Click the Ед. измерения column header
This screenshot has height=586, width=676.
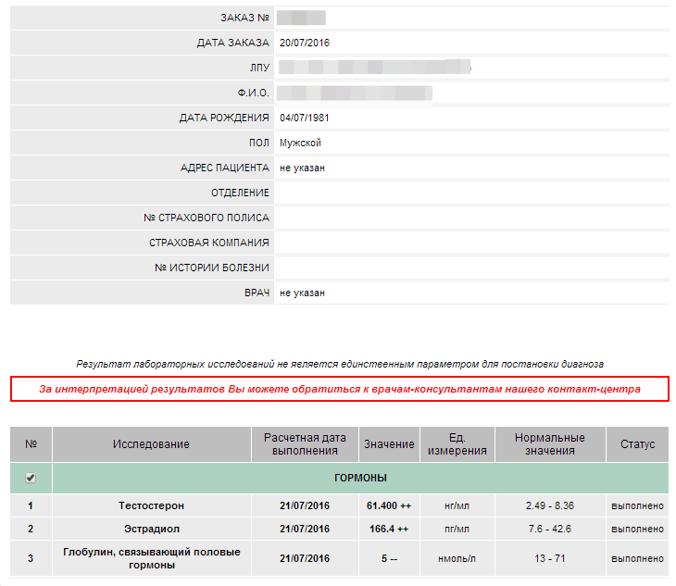(457, 444)
